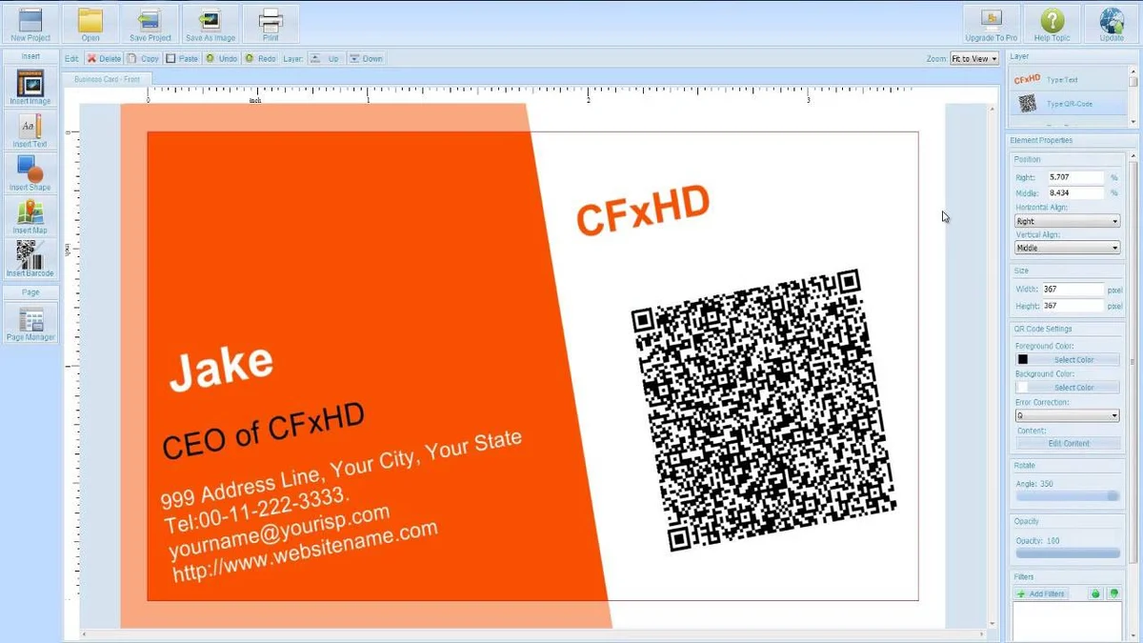The image size is (1143, 643).
Task: Select the orange CFxHD title text
Action: [x=644, y=211]
